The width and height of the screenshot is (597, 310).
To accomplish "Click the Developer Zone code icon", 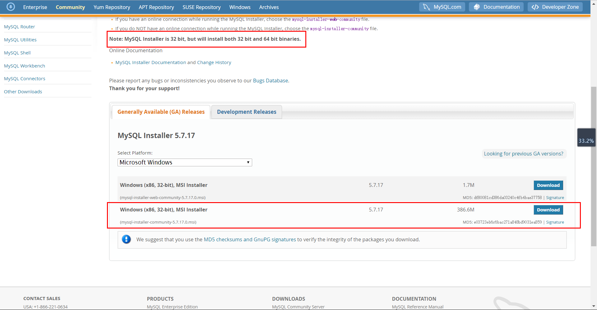I will tap(535, 7).
